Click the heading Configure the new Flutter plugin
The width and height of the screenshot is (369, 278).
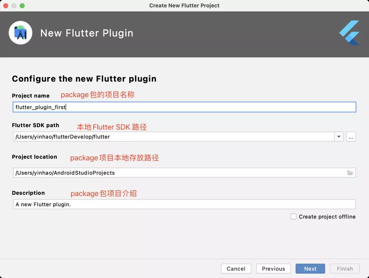click(84, 79)
